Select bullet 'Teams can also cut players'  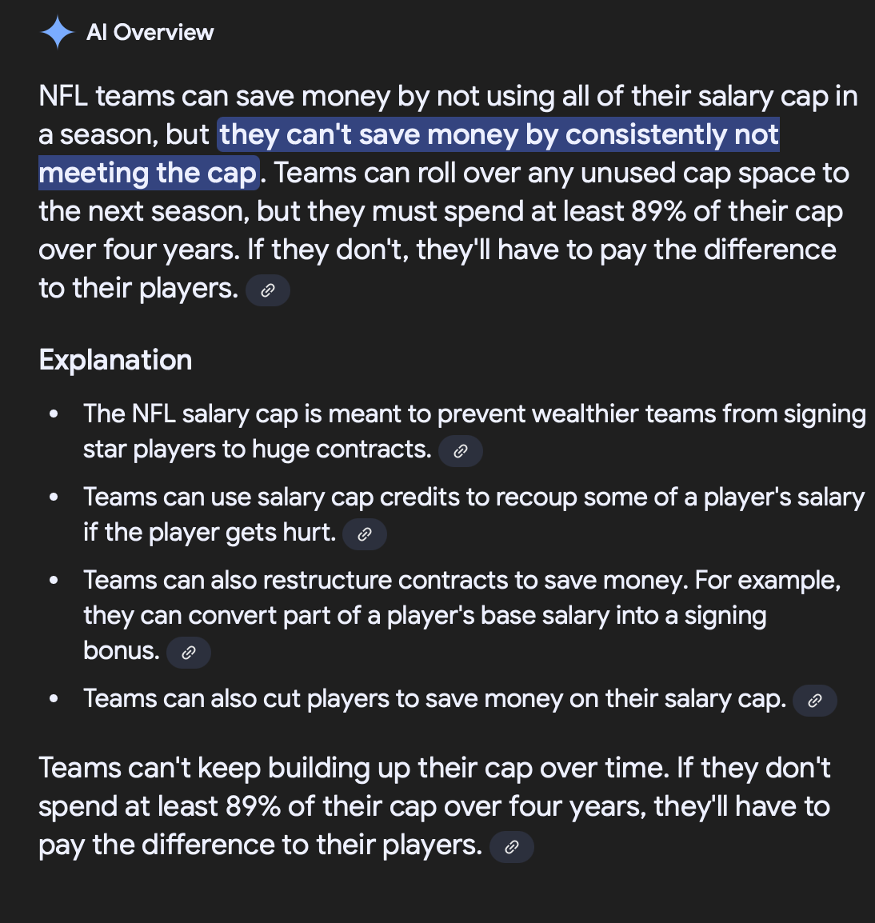434,699
